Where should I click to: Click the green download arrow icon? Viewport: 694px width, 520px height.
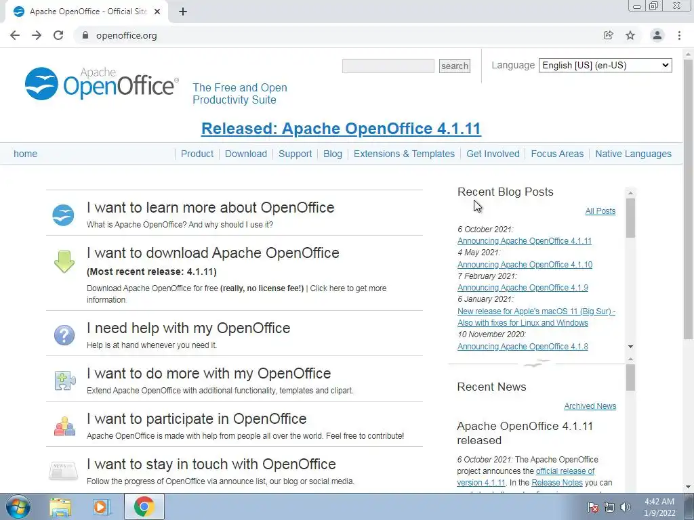click(x=64, y=261)
